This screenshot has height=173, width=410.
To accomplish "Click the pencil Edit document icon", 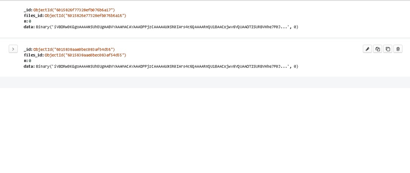I will click(367, 49).
